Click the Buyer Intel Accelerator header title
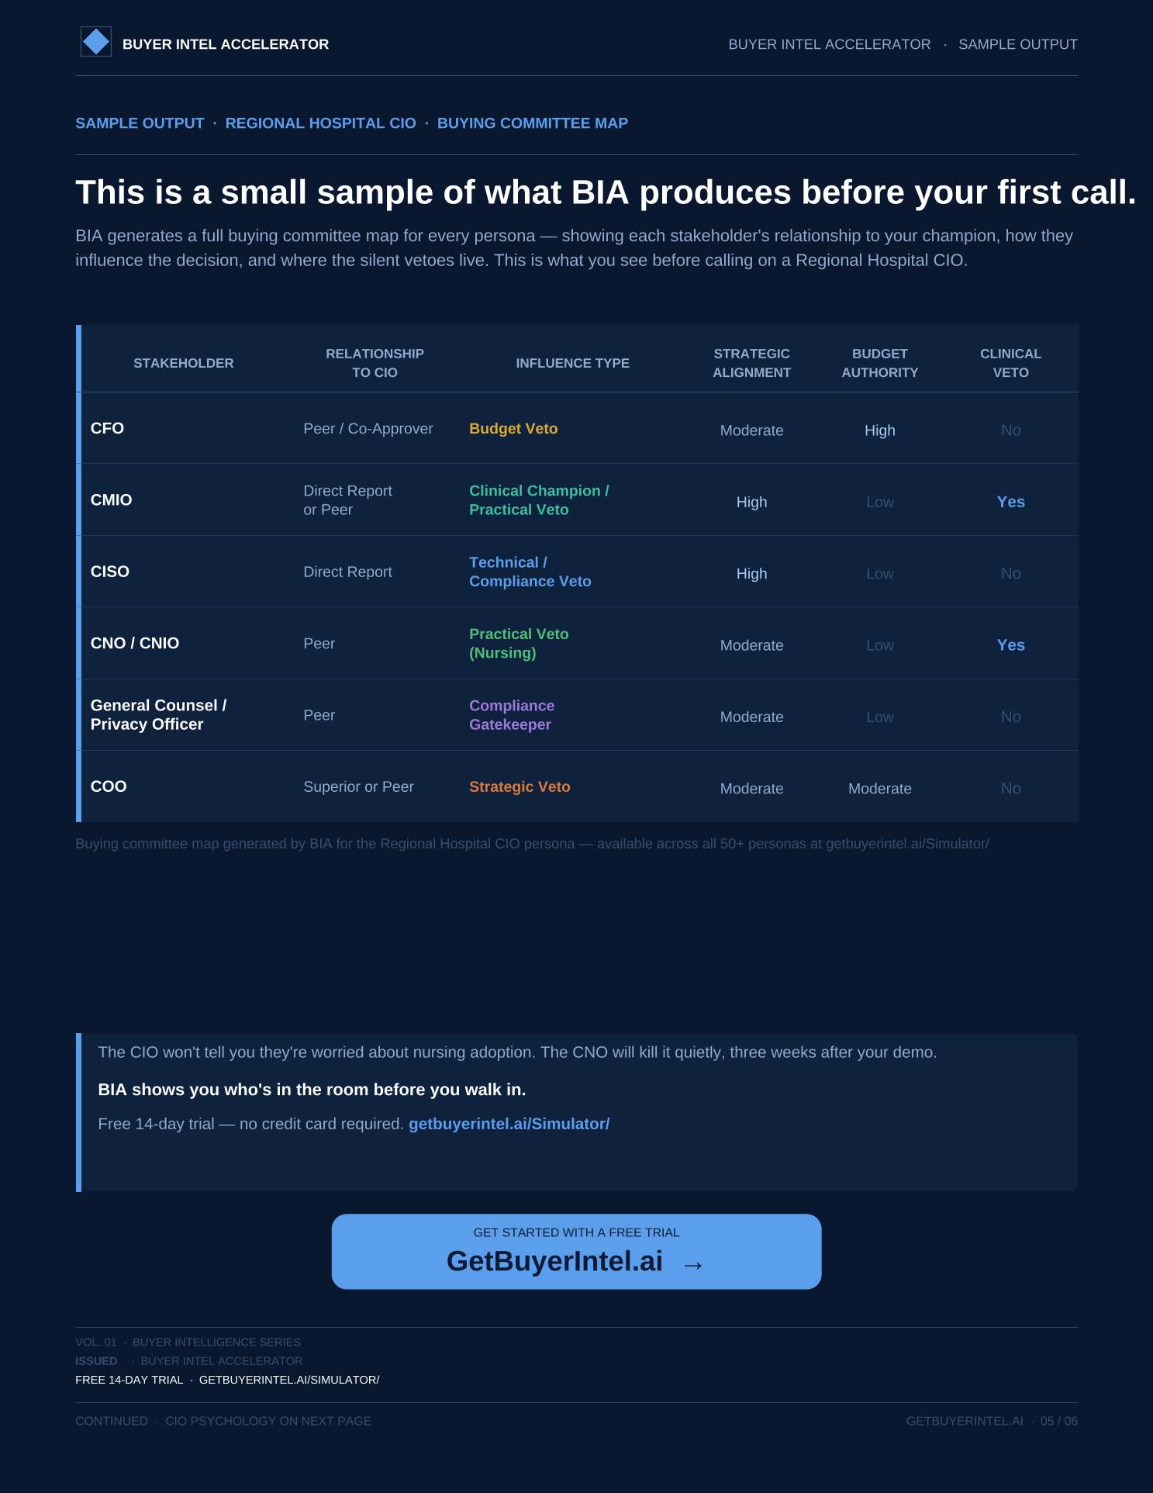 click(226, 44)
